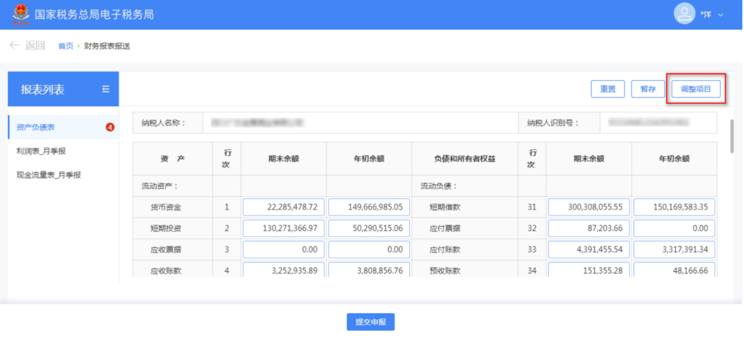The height and width of the screenshot is (338, 744).
Task: Open 利润表_月季报 report
Action: [41, 151]
